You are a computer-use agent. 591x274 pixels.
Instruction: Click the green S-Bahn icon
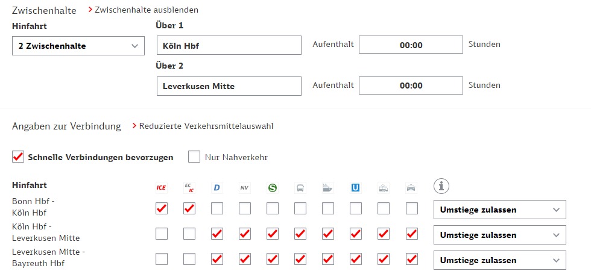point(272,187)
